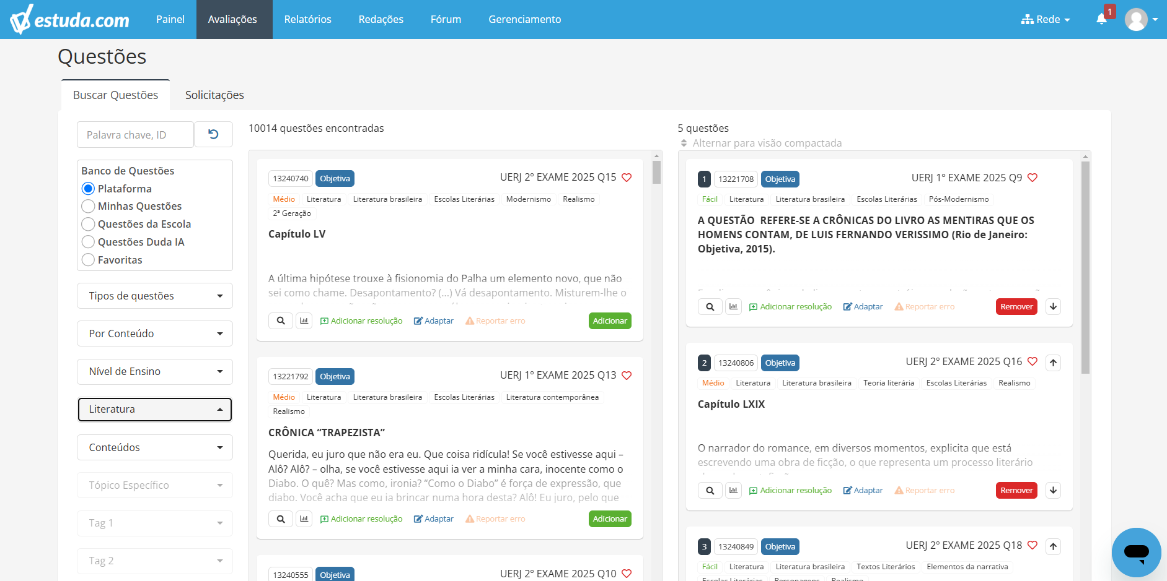Open the Relatórios menu item
1167x581 pixels.
pos(307,19)
